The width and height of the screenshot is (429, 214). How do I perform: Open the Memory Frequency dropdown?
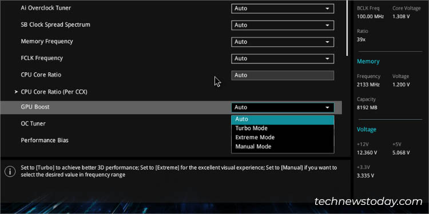click(283, 42)
